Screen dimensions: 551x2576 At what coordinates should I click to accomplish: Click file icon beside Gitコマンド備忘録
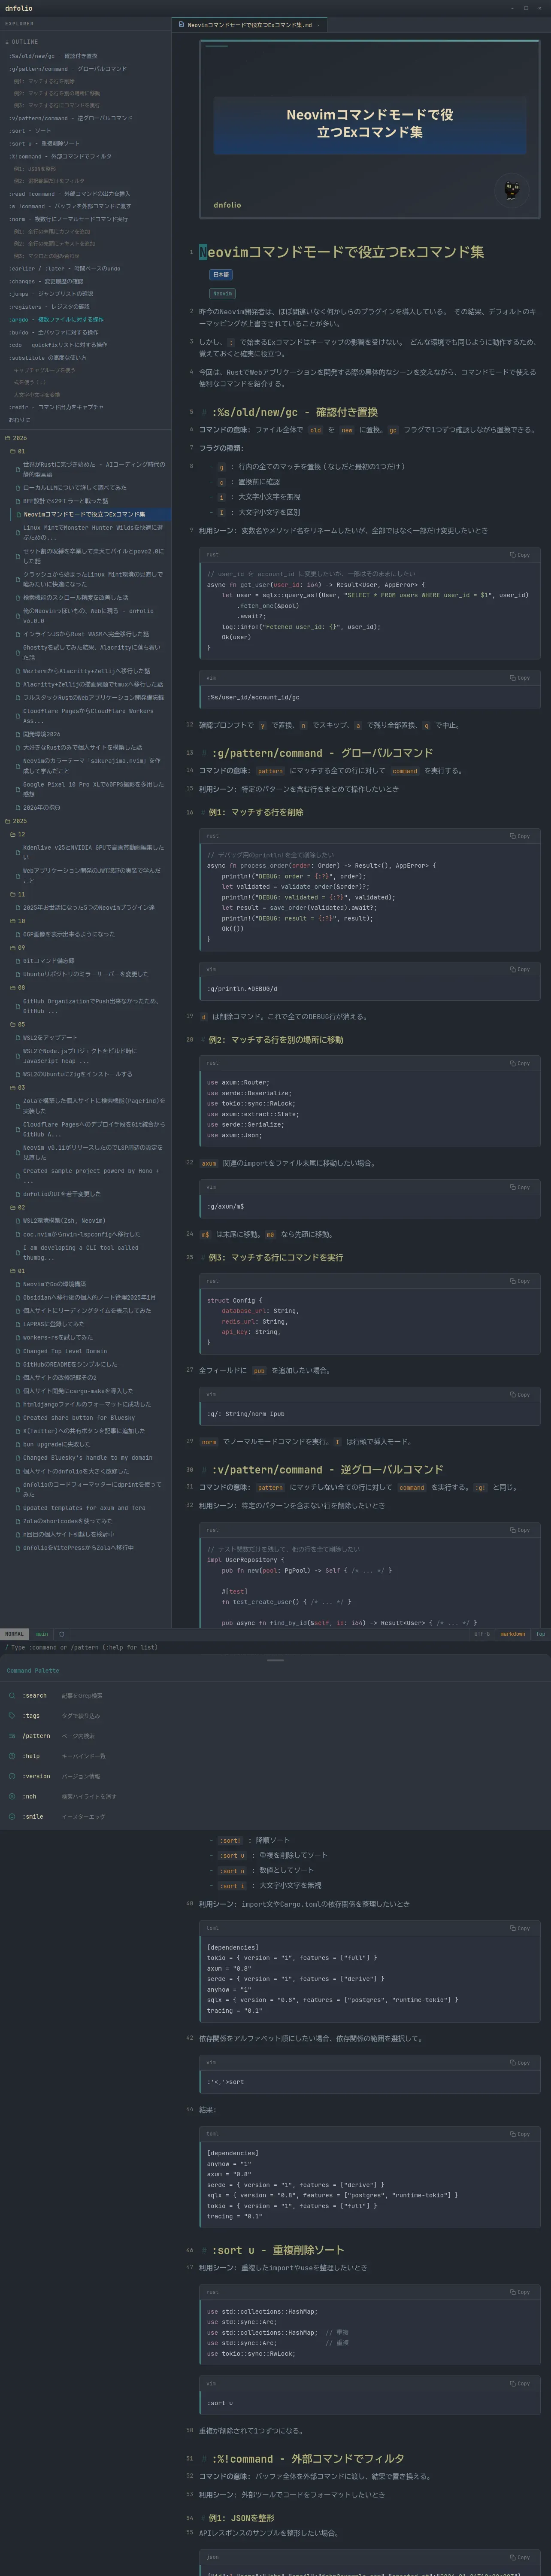click(x=18, y=960)
